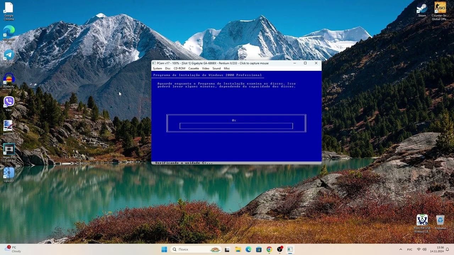454x255 pixels.
Task: Open the volume speaker tray icon
Action: point(425,249)
